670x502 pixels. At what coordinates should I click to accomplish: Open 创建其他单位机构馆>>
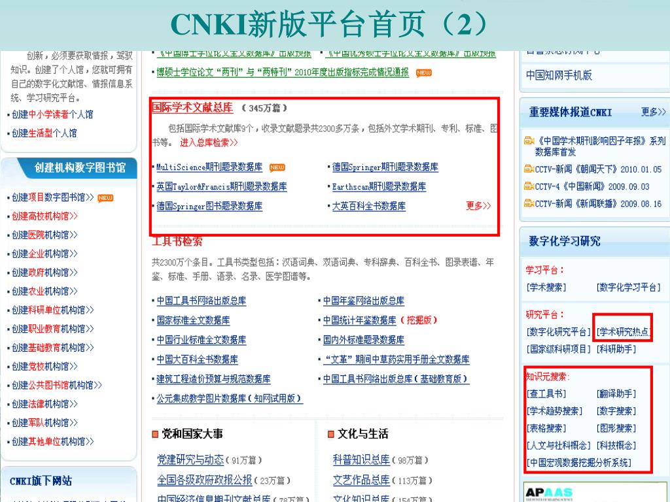[x=52, y=441]
